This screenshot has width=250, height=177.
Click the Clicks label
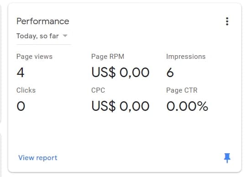[26, 90]
